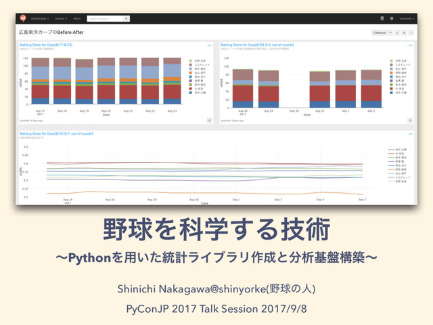Click the Sep 2 stacked bar in the second chart
Screen dimensions: 433x325
pyautogui.click(x=371, y=89)
